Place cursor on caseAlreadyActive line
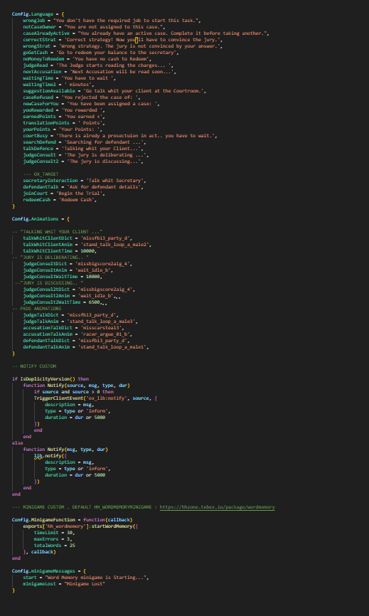 [x=146, y=33]
